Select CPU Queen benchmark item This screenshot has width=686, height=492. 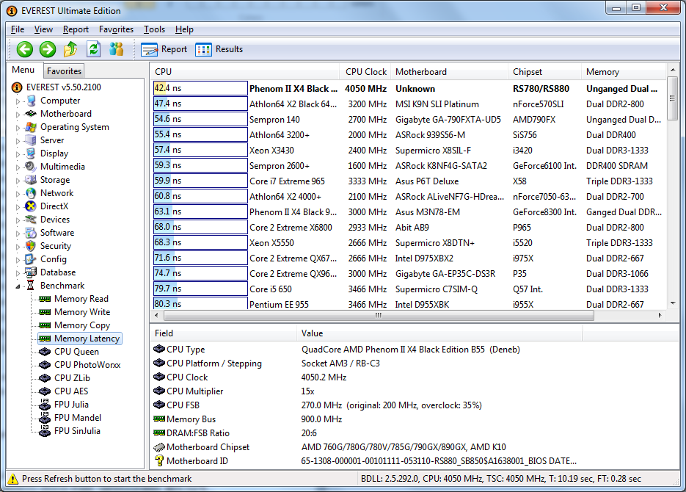point(76,352)
